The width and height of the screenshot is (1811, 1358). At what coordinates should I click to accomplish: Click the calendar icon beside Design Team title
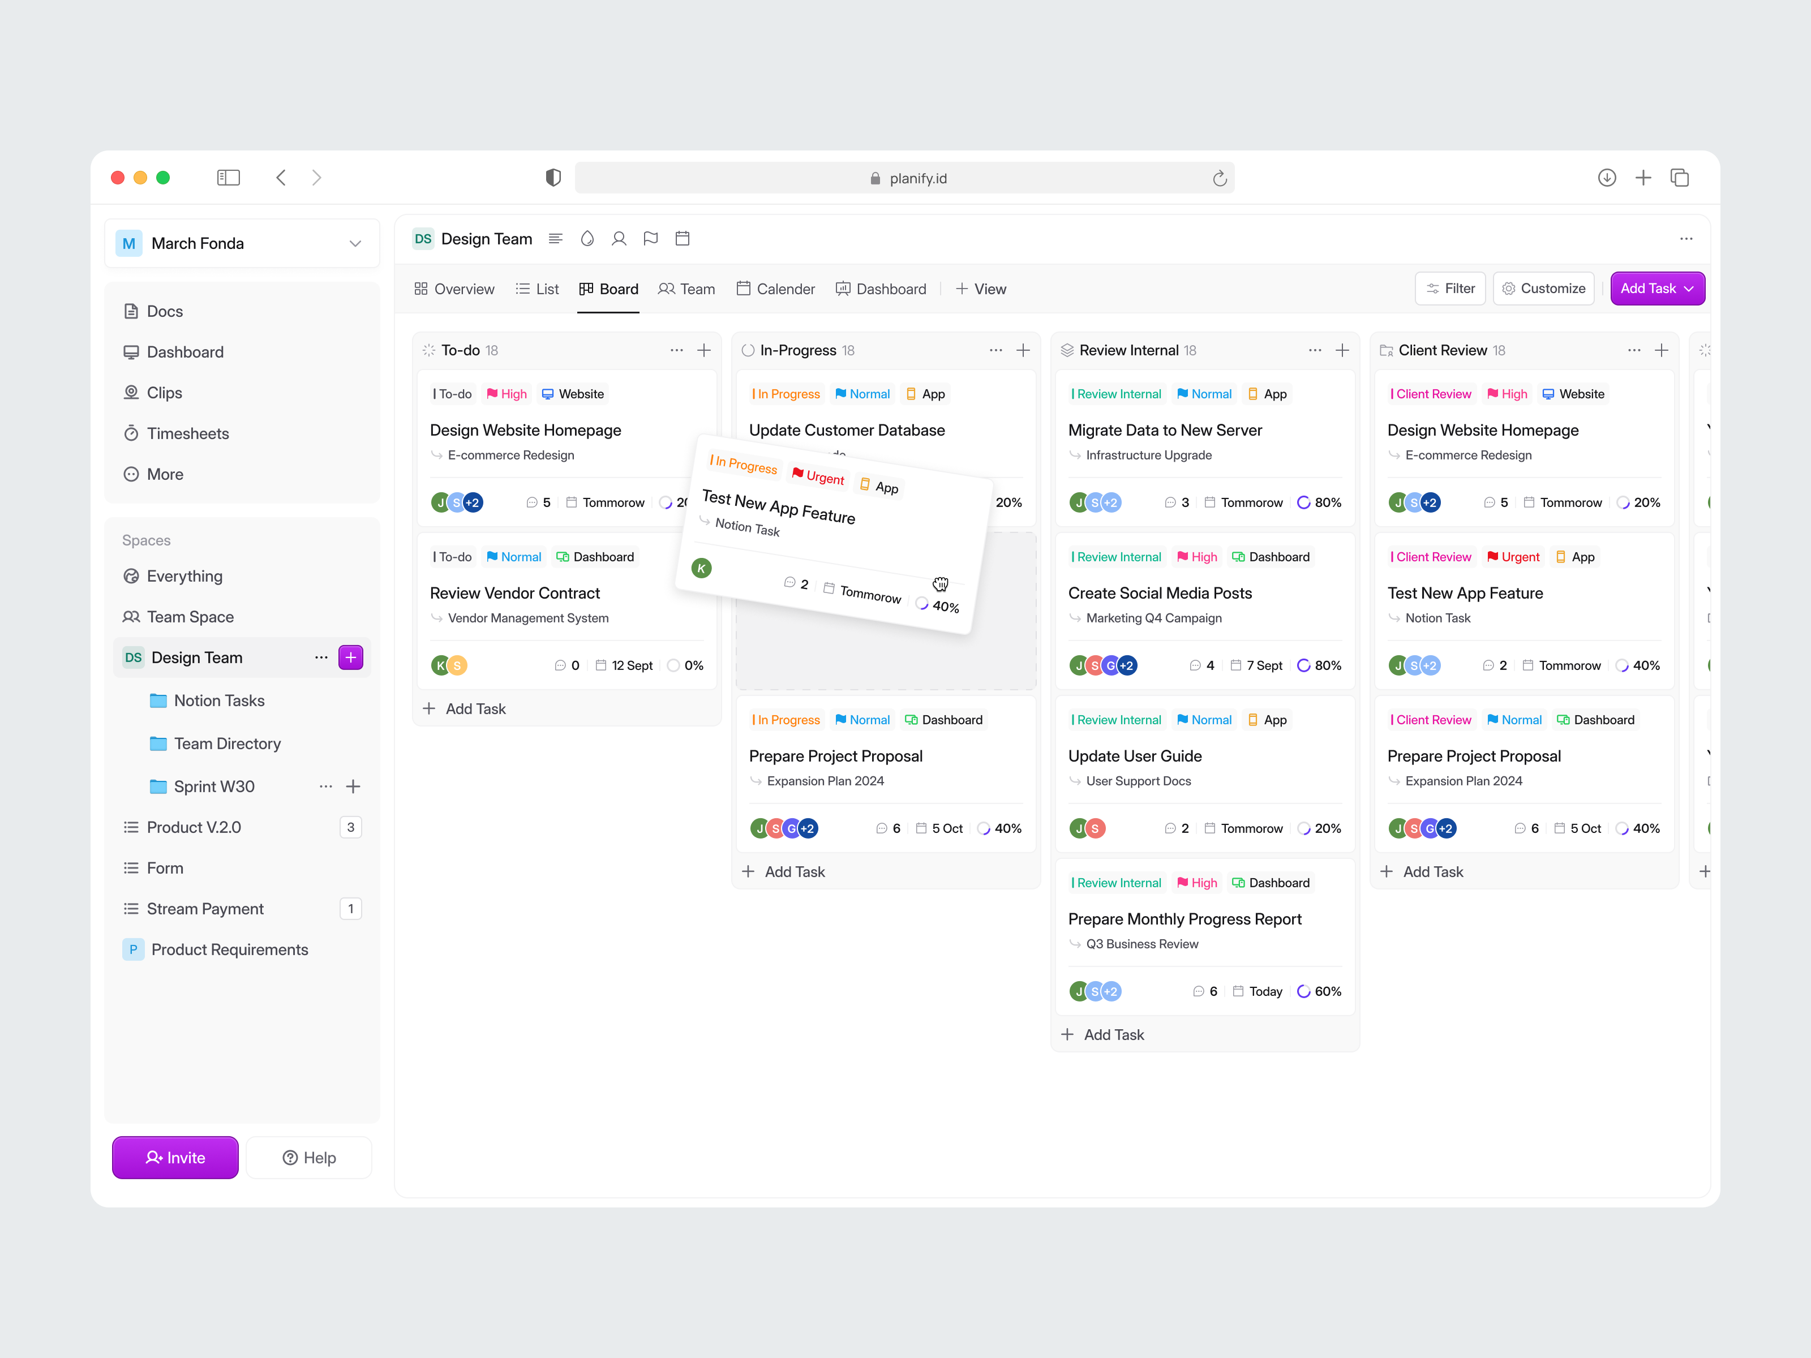click(682, 238)
